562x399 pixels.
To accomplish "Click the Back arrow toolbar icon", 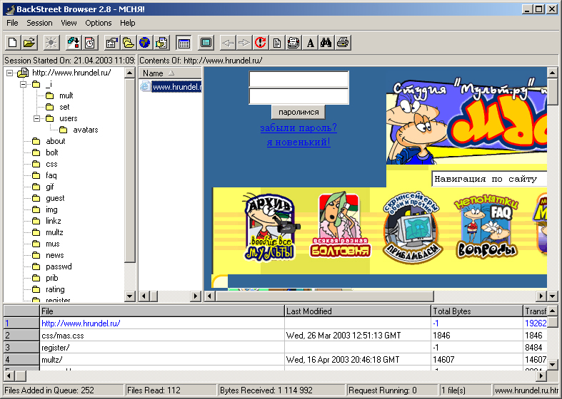I will point(228,43).
